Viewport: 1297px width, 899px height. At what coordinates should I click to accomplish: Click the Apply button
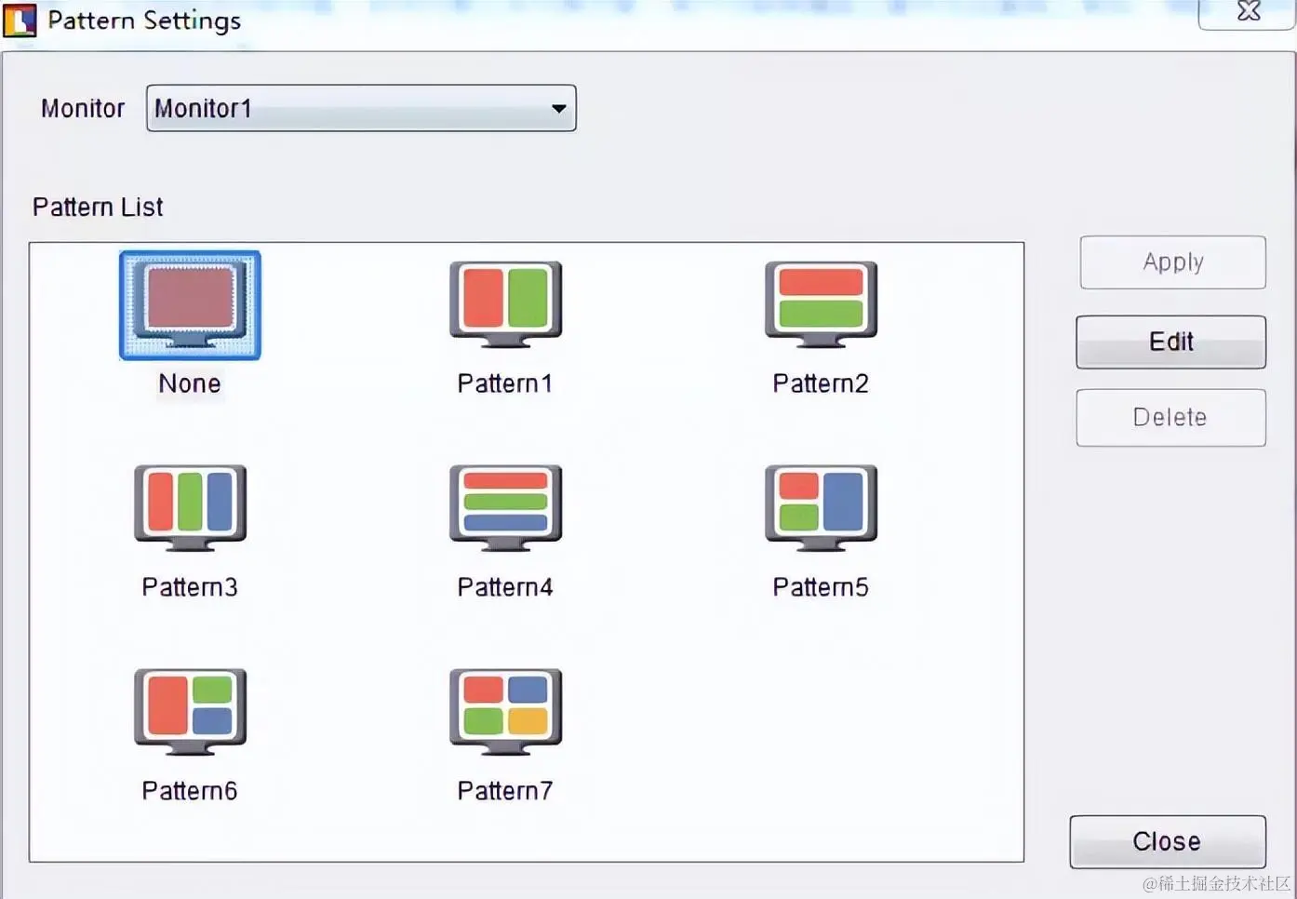click(x=1172, y=262)
